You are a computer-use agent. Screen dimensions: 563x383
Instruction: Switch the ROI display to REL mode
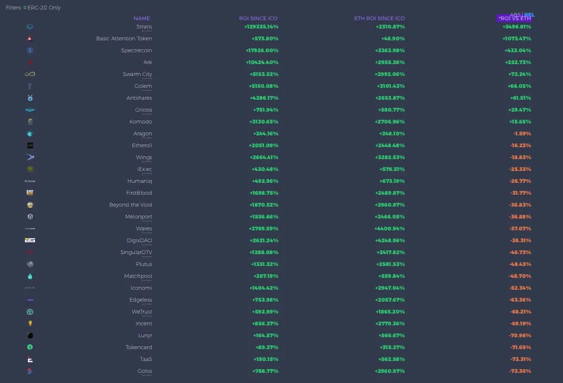point(529,15)
